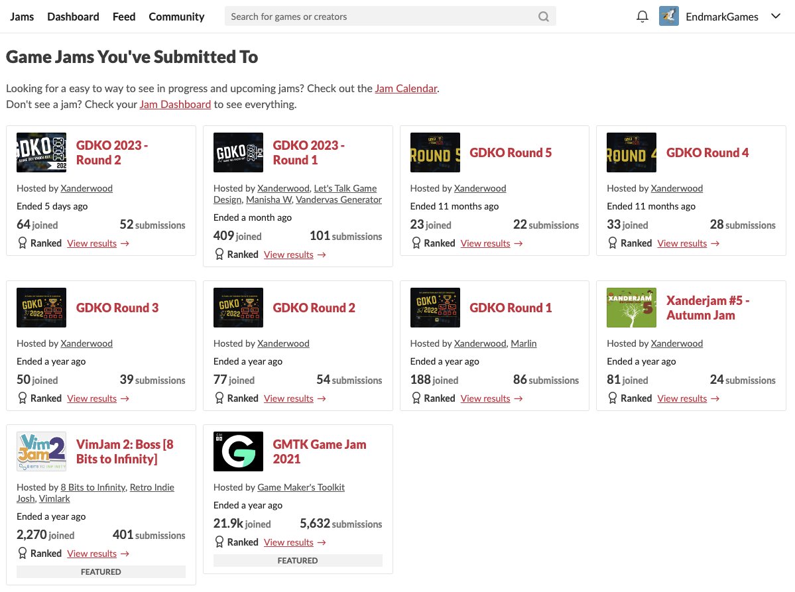Click Ranked ribbon icon on GDKO Round 4
Viewport: 795px width, 592px height.
[613, 243]
